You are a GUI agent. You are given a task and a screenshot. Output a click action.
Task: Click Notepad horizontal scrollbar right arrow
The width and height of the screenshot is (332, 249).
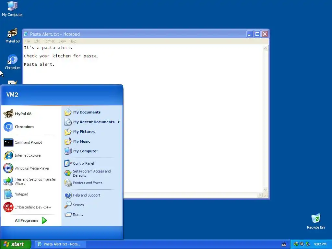click(x=260, y=195)
